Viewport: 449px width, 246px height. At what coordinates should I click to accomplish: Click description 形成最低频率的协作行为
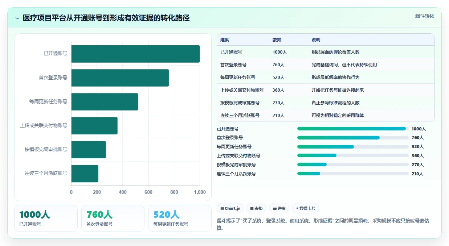tap(335, 78)
